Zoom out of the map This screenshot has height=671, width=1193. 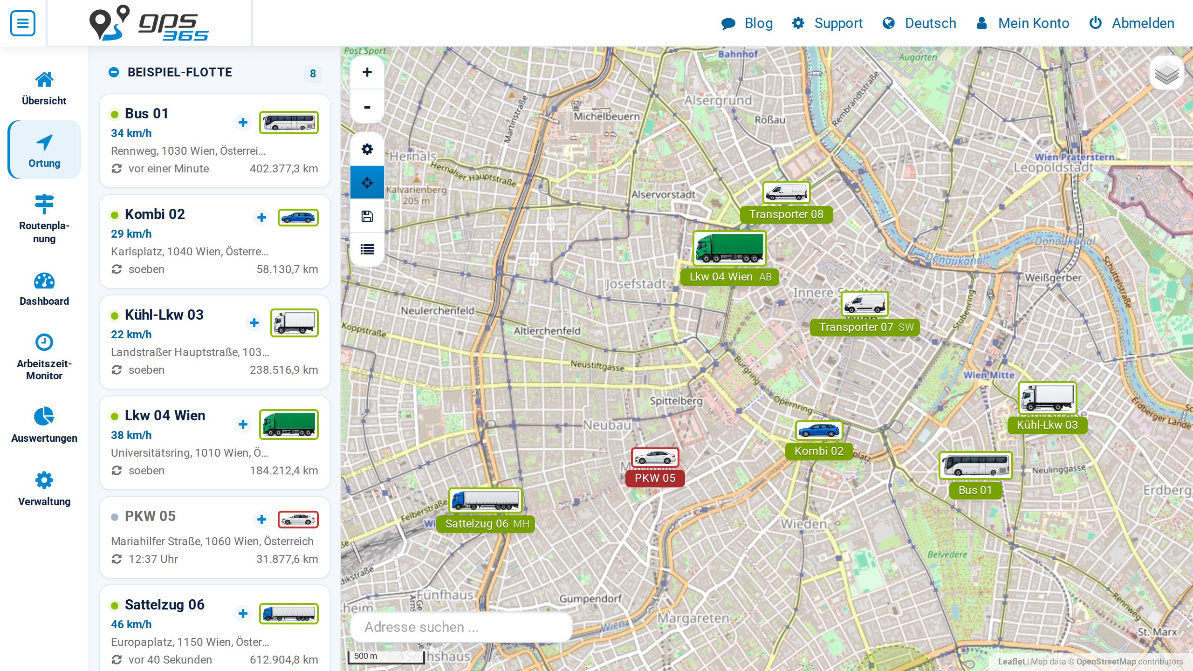367,107
